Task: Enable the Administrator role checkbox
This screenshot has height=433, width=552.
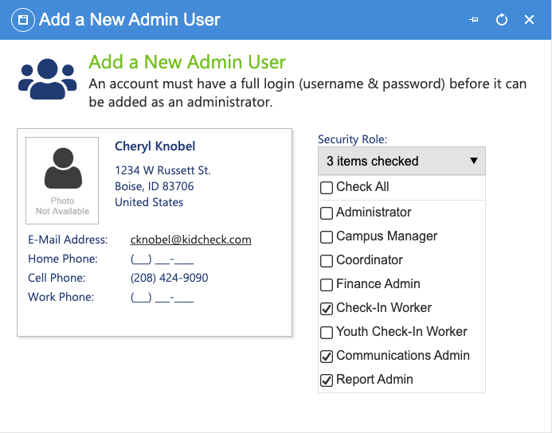Action: coord(327,213)
